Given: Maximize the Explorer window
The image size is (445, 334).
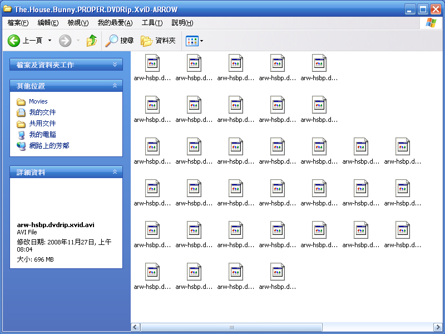Looking at the screenshot, I should point(423,9).
